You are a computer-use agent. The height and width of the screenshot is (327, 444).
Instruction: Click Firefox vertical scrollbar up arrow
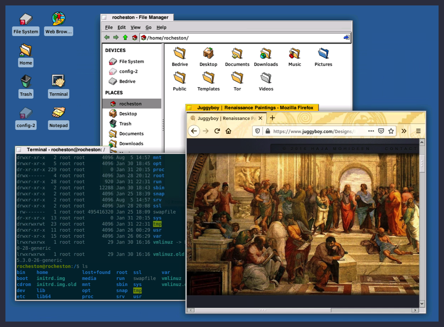tap(422, 142)
